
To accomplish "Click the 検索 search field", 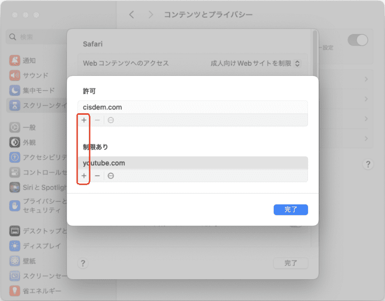I will pyautogui.click(x=36, y=37).
